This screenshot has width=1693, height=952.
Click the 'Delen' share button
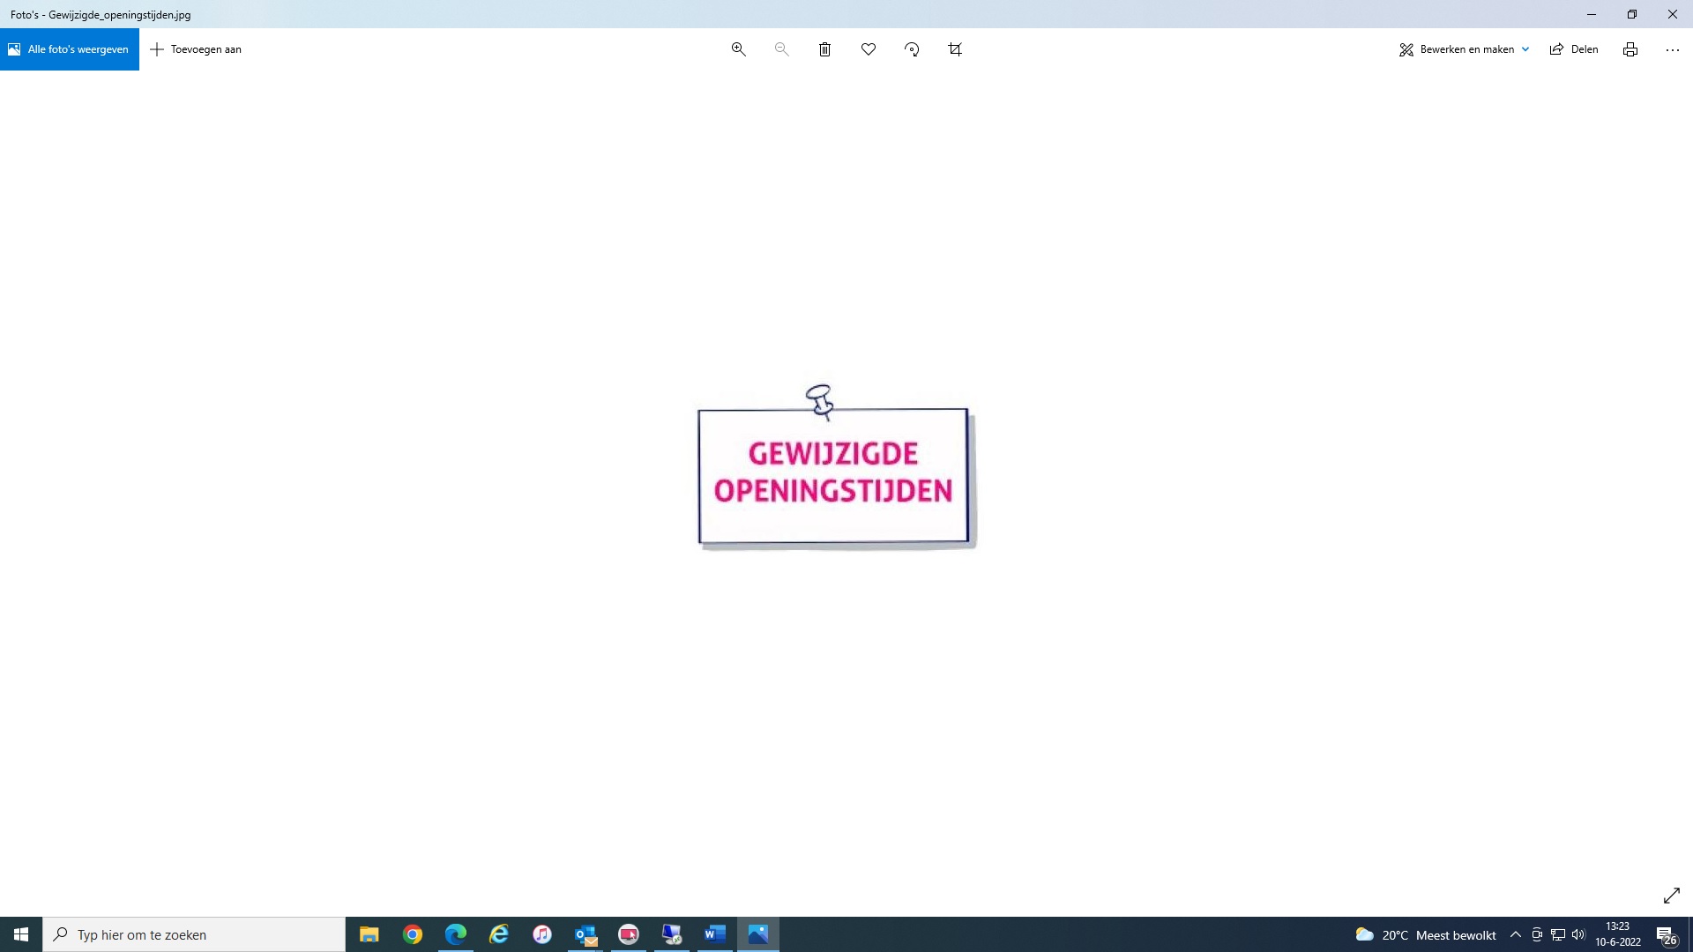1574,49
